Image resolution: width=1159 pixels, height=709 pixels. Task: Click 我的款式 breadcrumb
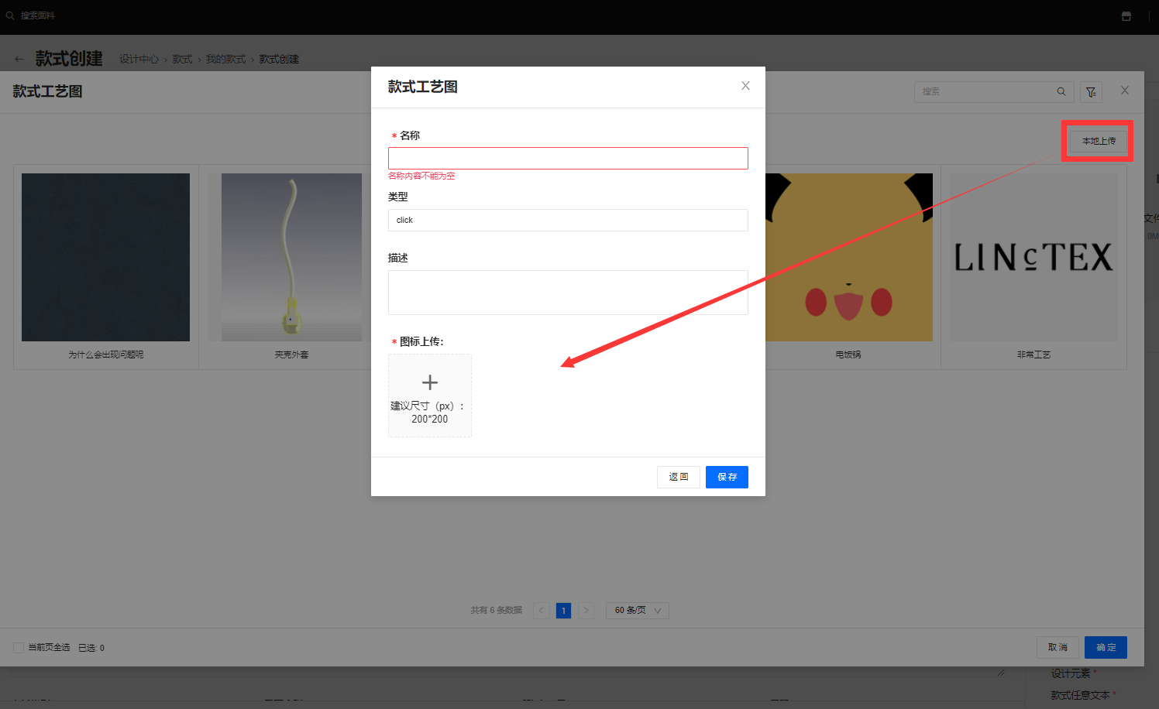(225, 60)
